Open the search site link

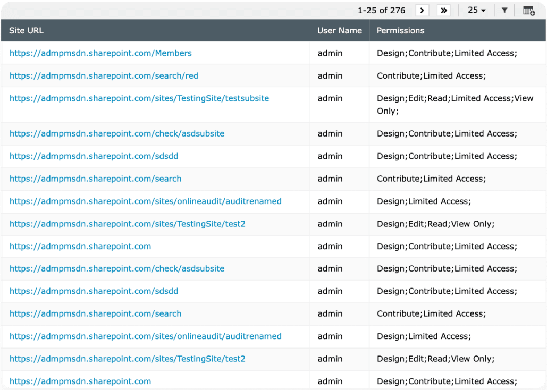tap(95, 179)
